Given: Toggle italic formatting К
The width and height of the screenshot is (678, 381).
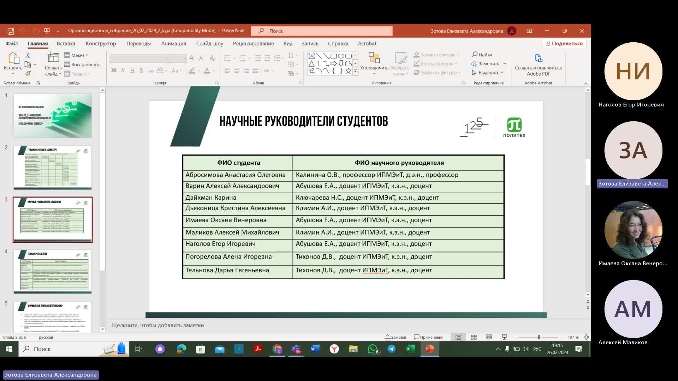Looking at the screenshot, I should coord(123,70).
